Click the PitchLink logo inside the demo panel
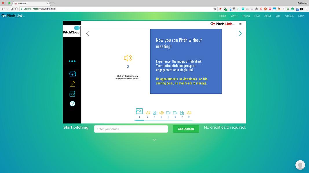The width and height of the screenshot is (309, 173). 222,24
